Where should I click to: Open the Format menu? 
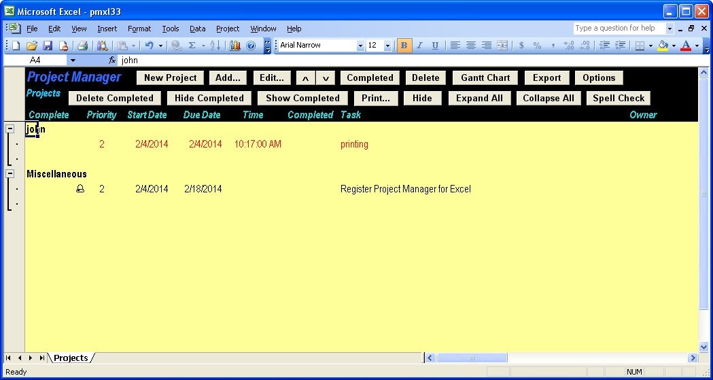pyautogui.click(x=139, y=29)
